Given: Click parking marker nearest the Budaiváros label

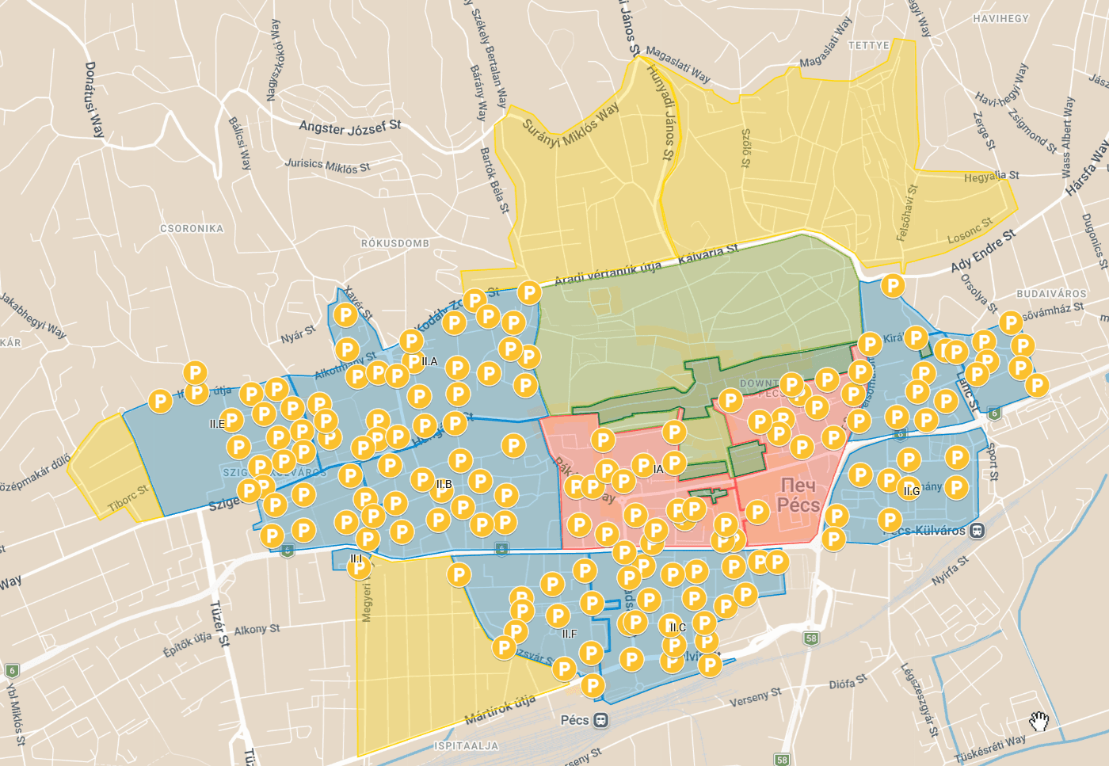Looking at the screenshot, I should point(1010,322).
